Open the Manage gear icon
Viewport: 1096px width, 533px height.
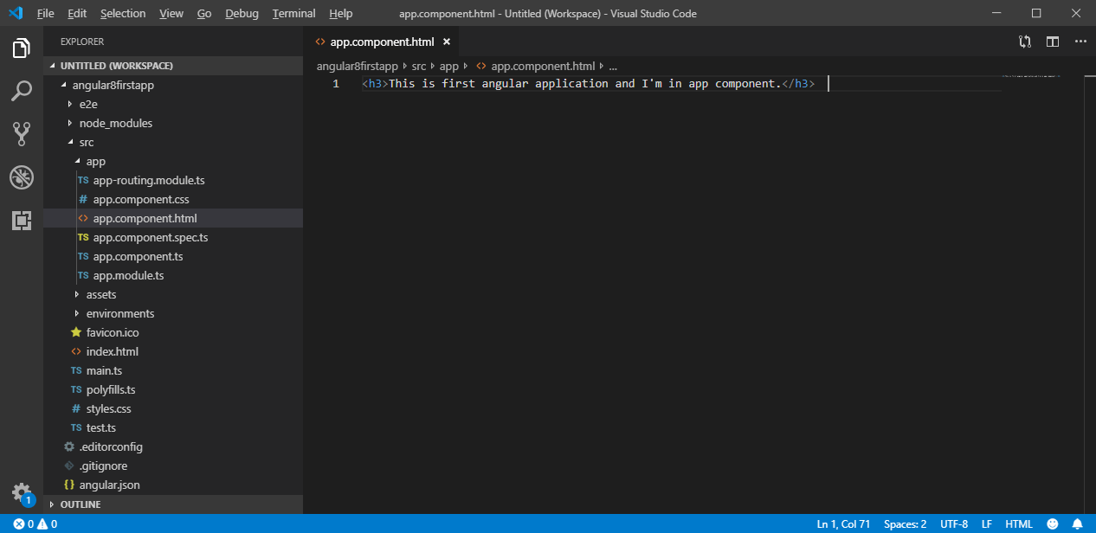(x=22, y=493)
